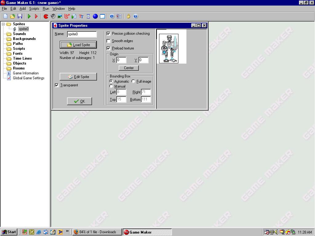Open Global Game Settings in tree
315x236 pixels.
tap(29, 78)
